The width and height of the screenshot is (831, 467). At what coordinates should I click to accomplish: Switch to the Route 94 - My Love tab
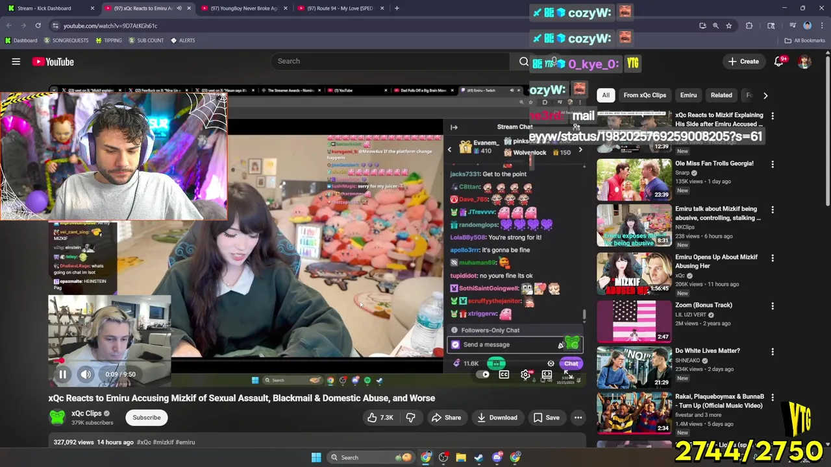(x=341, y=8)
